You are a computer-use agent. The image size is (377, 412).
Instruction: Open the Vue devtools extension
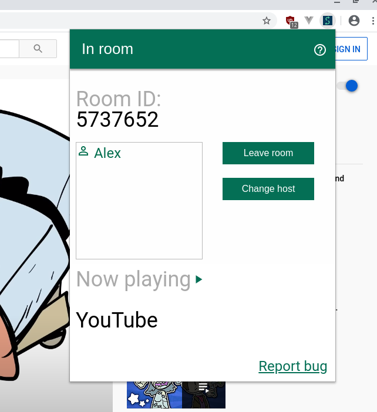click(x=309, y=21)
